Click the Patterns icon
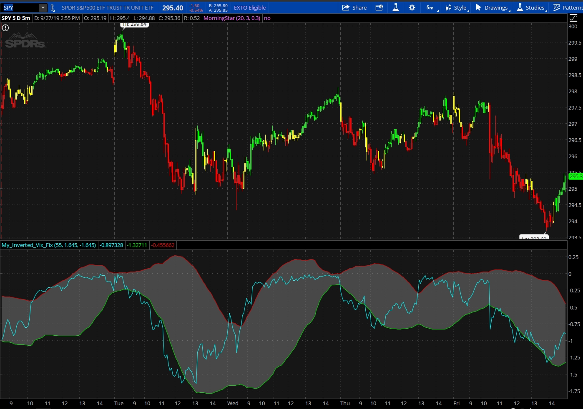Viewport: 583px width, 409px height. 556,7
